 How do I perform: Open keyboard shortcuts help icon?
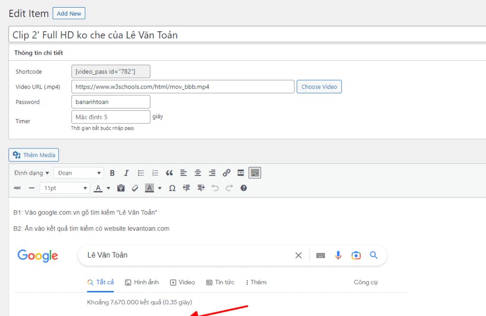[243, 188]
